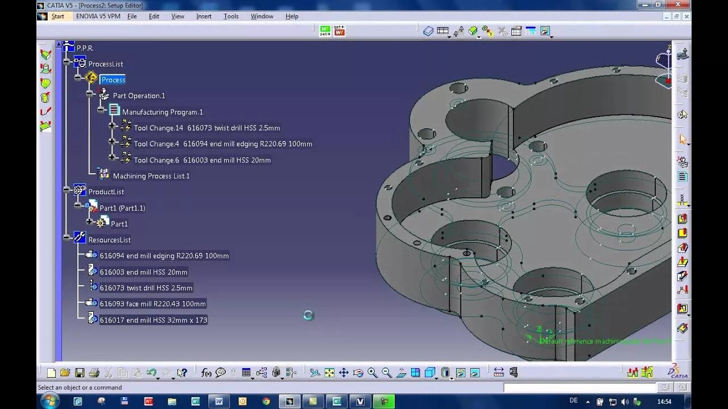Viewport: 728px width, 409px height.
Task: Click the command input field in status bar
Action: (x=580, y=387)
